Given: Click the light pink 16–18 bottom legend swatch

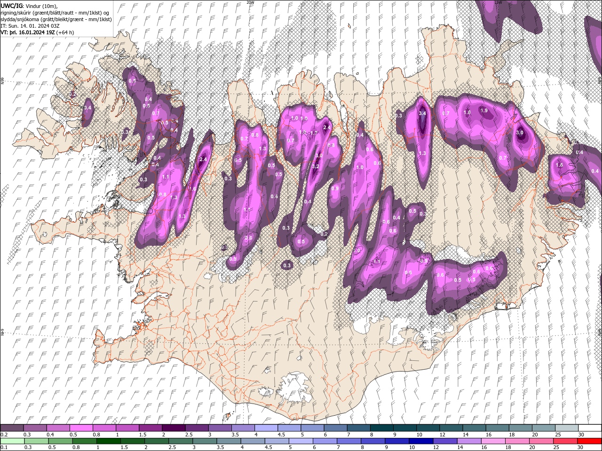Looking at the screenshot, I should point(493,441).
